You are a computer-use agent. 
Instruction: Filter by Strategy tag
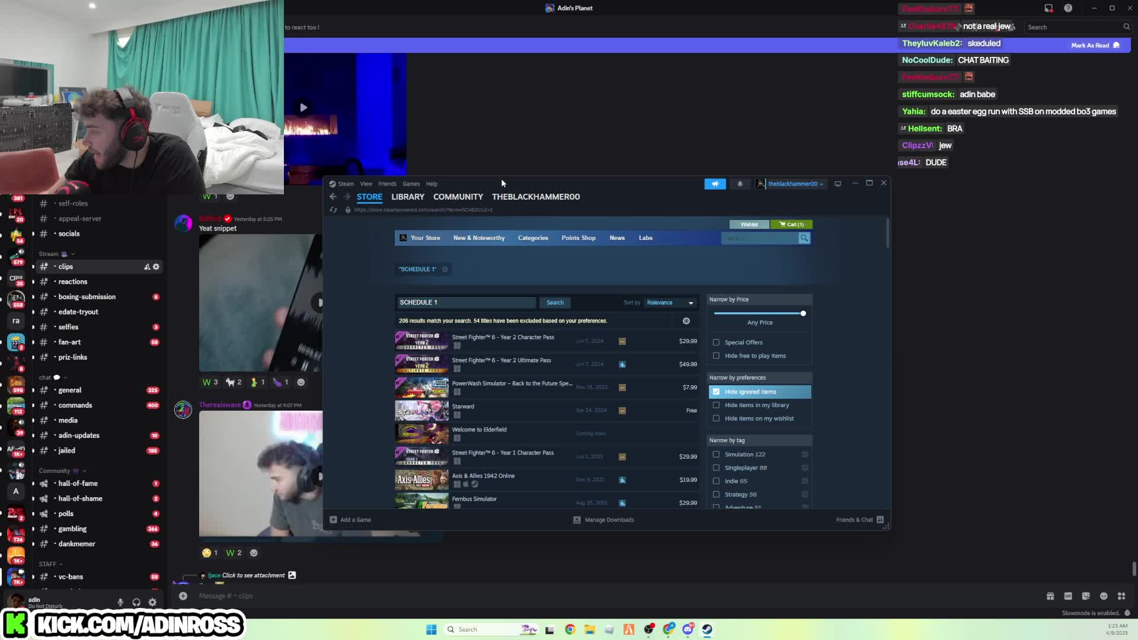[717, 494]
